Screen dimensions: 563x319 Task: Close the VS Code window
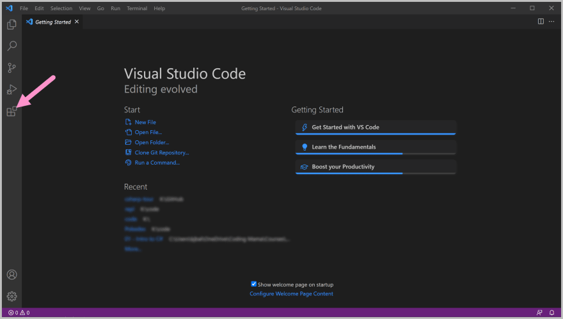[551, 8]
